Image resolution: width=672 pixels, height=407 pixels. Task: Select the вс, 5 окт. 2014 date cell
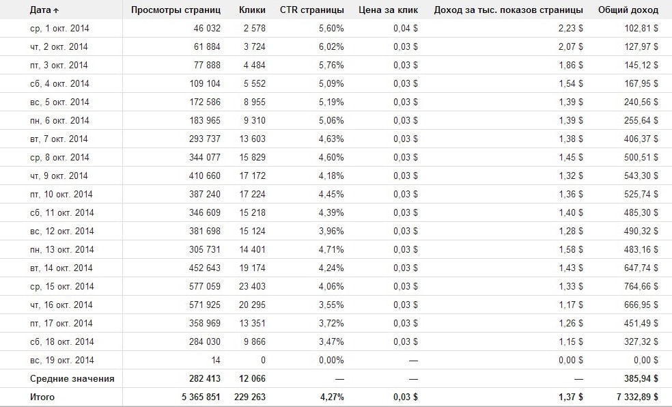pos(59,102)
